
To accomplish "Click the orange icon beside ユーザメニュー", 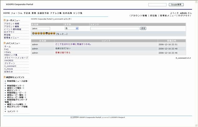I will [x=5, y=20].
